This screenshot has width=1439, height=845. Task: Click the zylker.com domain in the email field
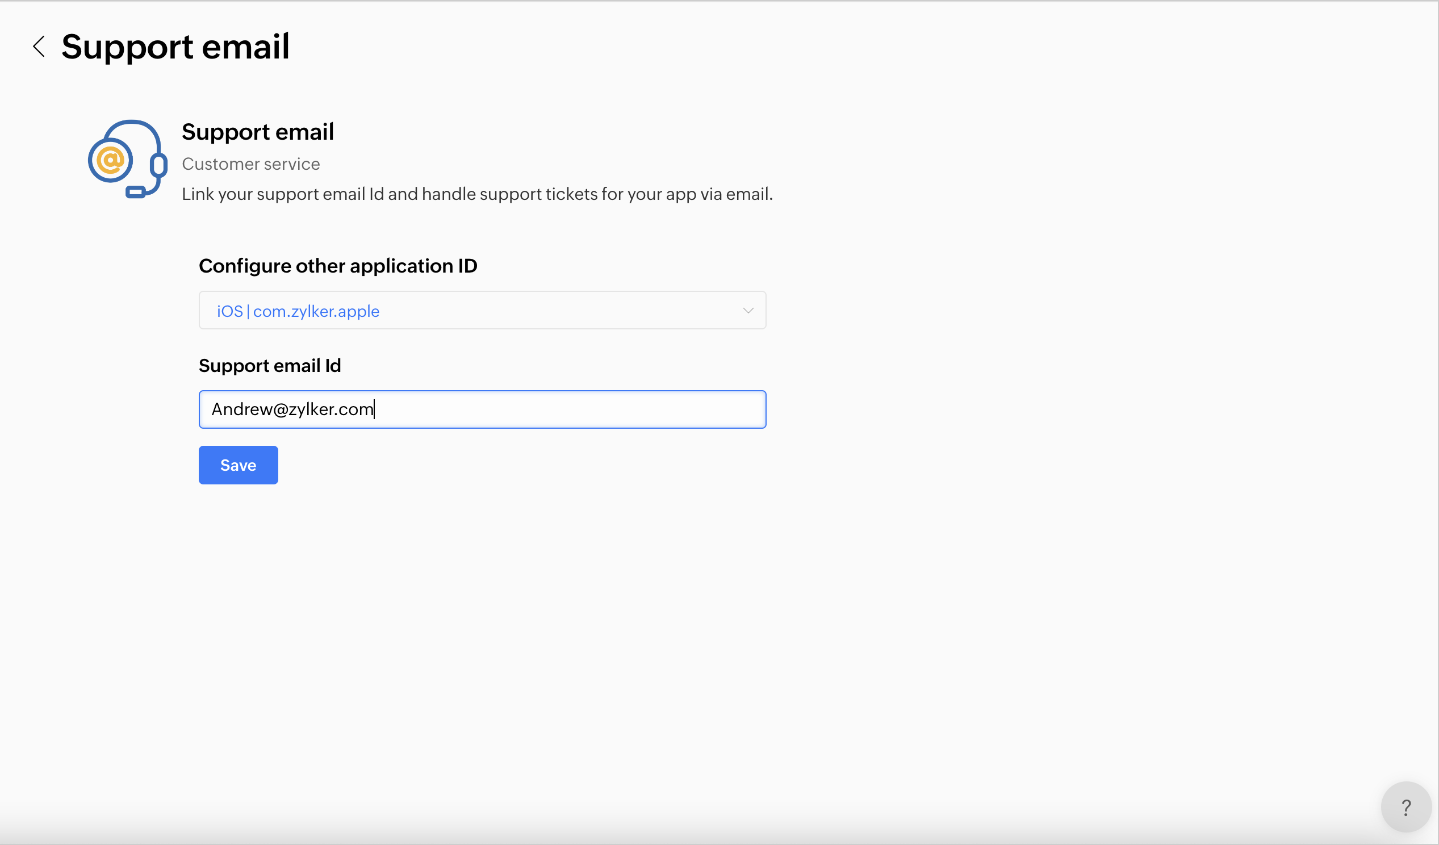(x=331, y=409)
